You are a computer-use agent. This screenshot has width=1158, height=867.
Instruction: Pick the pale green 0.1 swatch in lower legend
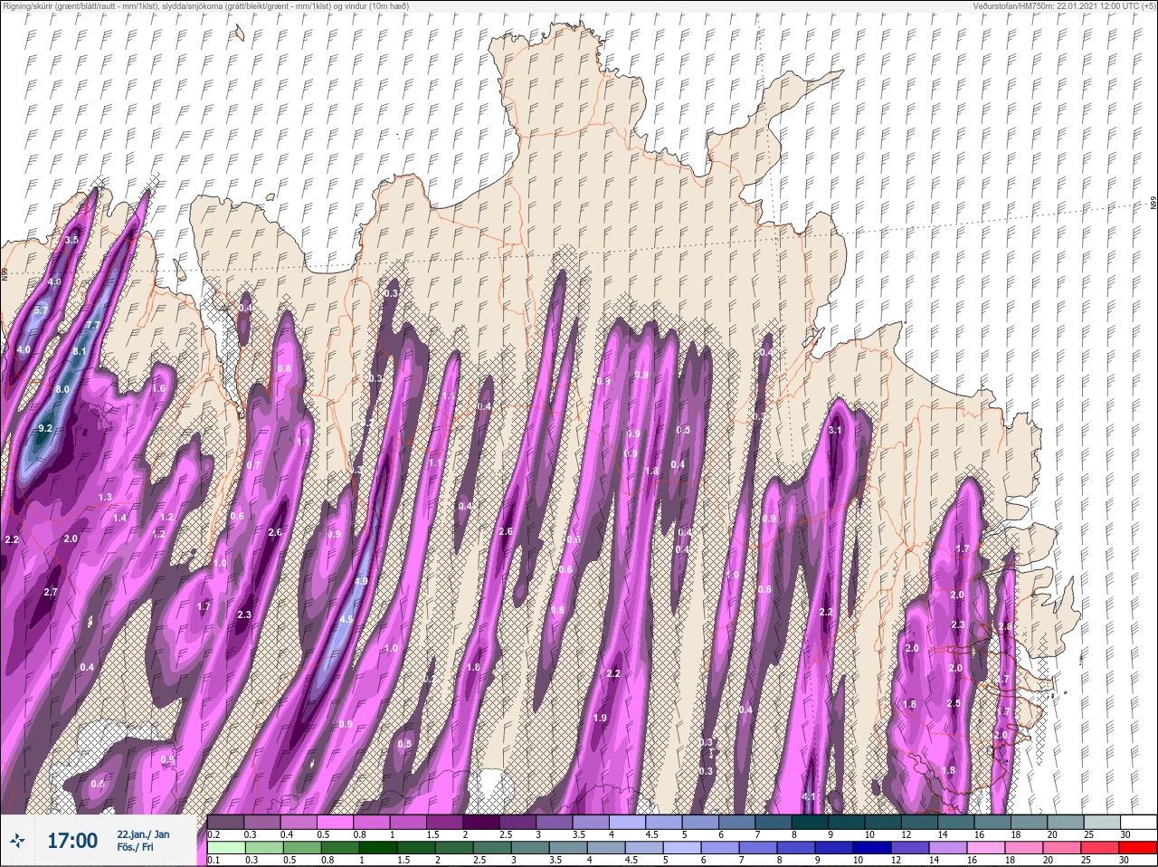226,847
